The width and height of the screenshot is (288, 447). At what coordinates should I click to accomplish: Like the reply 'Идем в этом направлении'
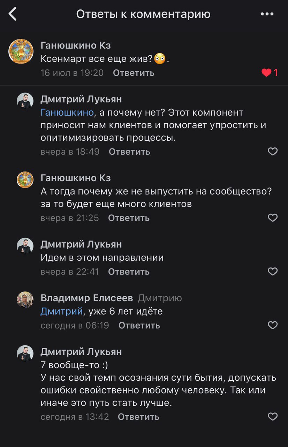(x=272, y=272)
